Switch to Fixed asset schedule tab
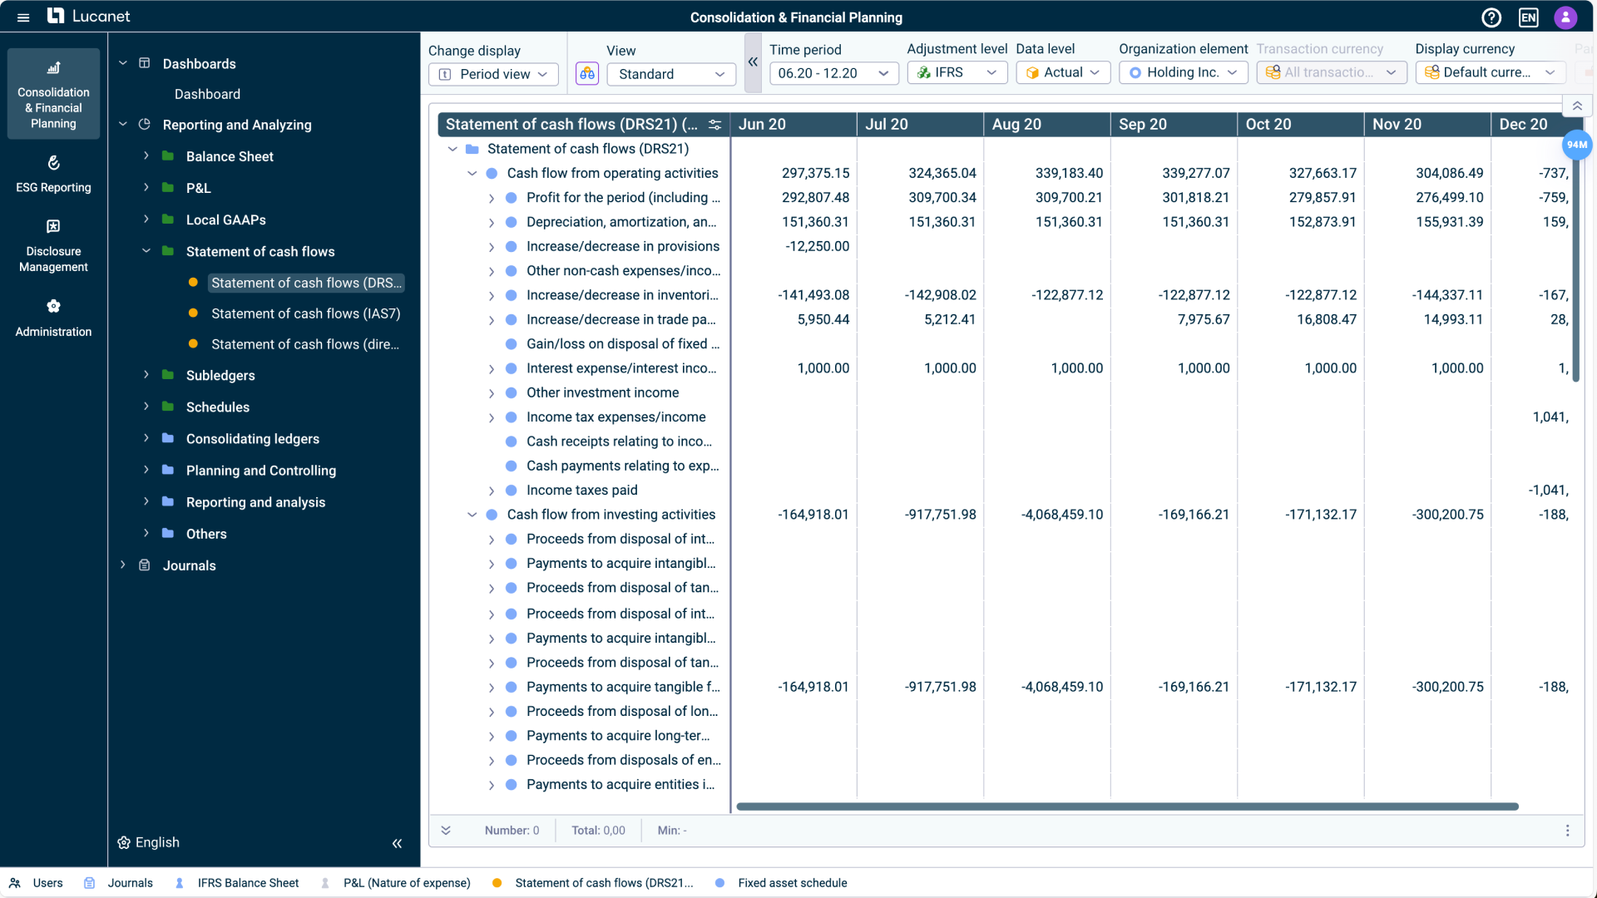1597x898 pixels. [792, 883]
